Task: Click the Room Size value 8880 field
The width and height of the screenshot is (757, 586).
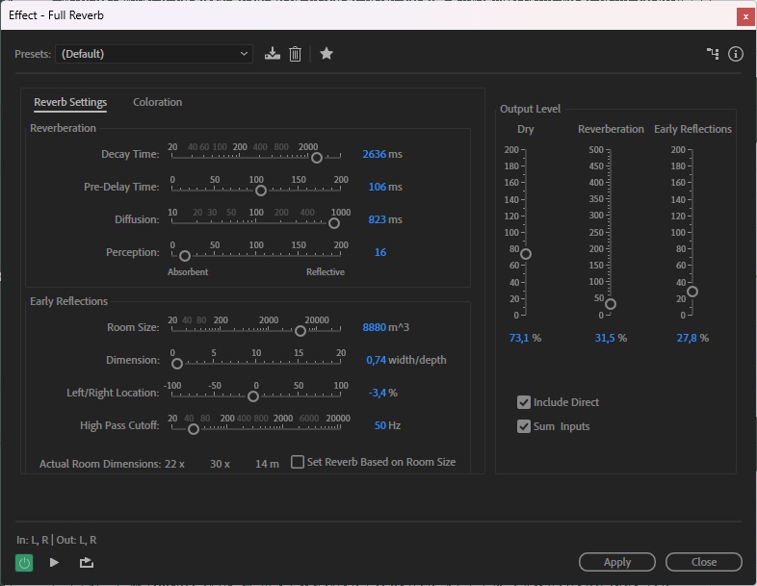Action: [x=374, y=327]
